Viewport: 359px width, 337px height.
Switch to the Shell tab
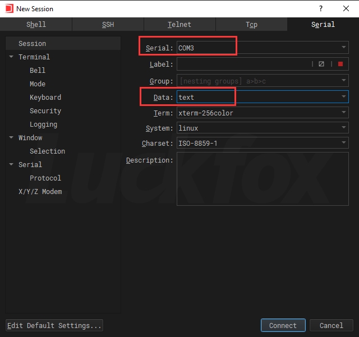tap(36, 25)
